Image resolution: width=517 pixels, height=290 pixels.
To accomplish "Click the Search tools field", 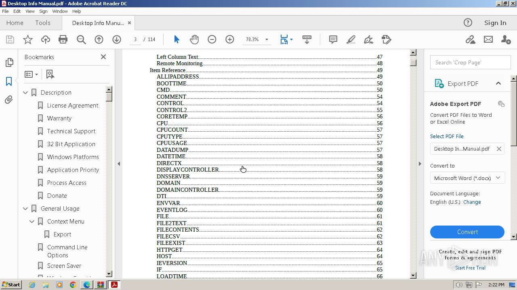I will (x=470, y=62).
